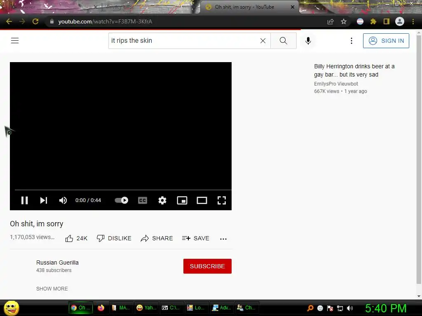Click the URL address bar
This screenshot has width=422, height=316.
click(x=186, y=21)
